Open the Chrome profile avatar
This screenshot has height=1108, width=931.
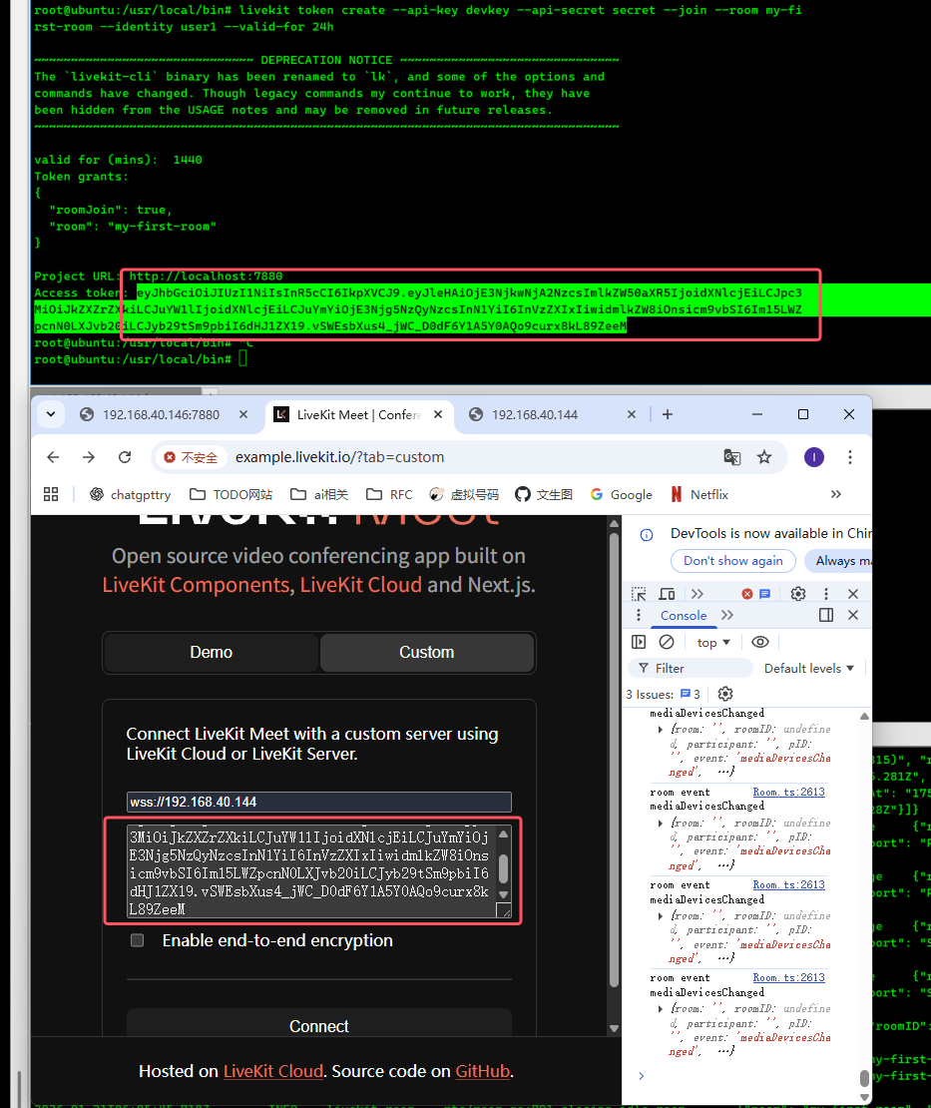[813, 457]
